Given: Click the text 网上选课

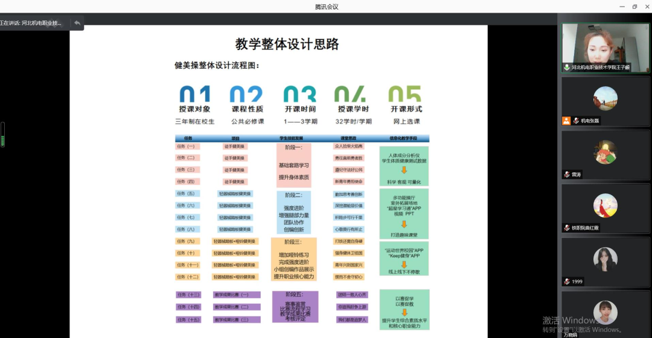Looking at the screenshot, I should [406, 122].
